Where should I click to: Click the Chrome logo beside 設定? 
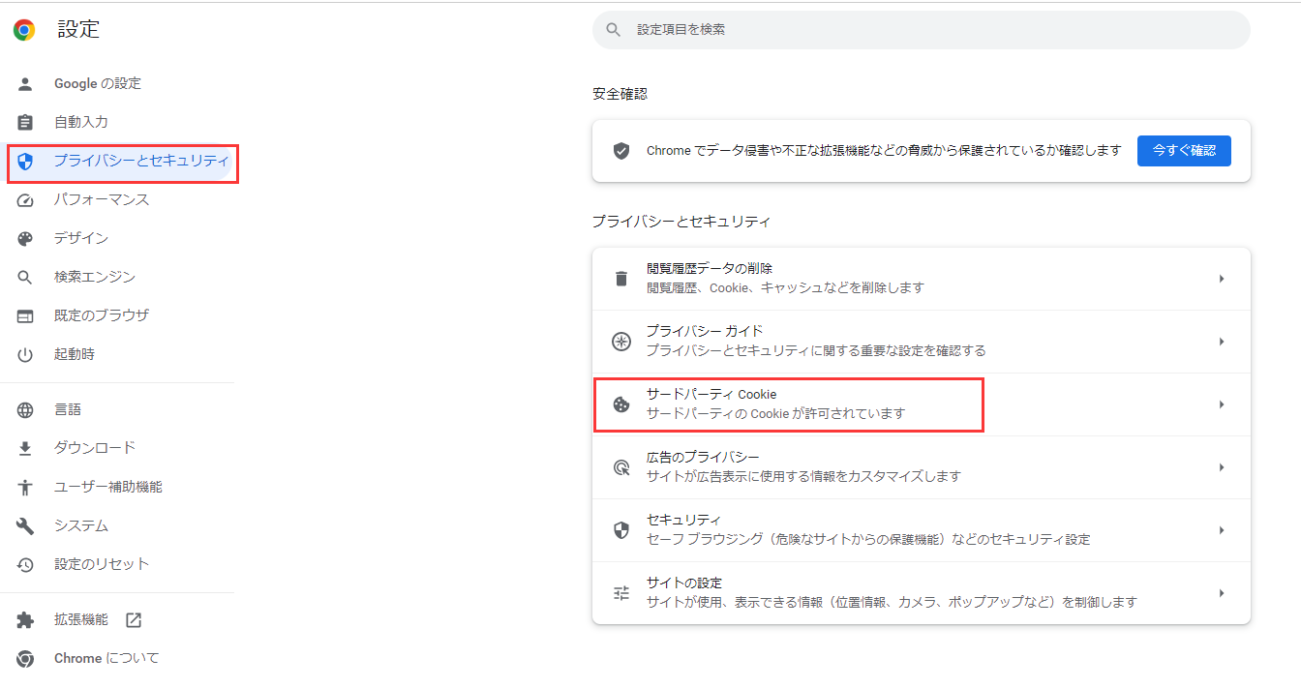tap(23, 29)
